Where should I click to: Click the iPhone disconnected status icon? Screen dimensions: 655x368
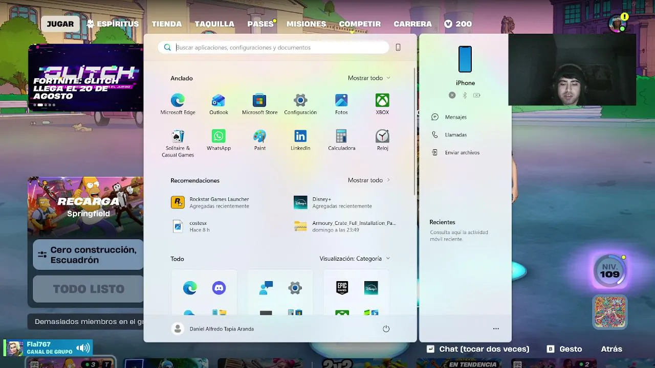point(452,95)
